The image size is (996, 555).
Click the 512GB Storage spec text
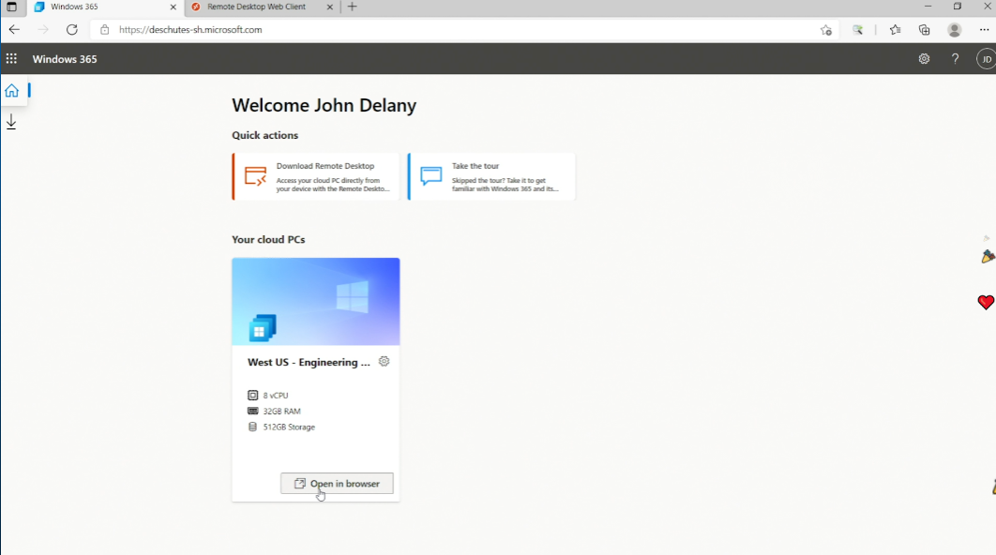[x=289, y=427]
